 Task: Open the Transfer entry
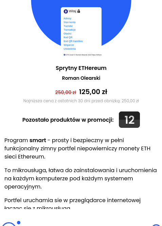(x=68, y=26)
